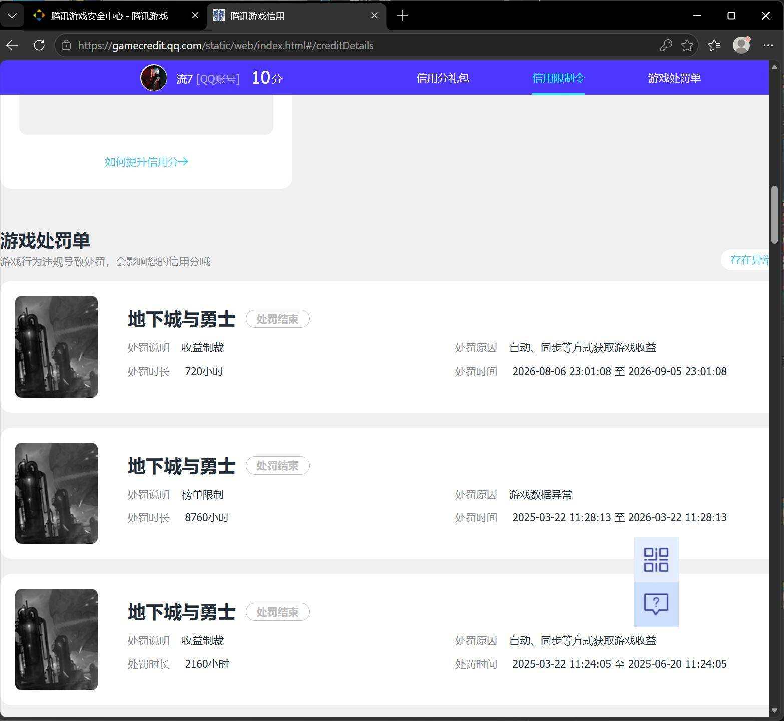Image resolution: width=784 pixels, height=721 pixels.
Task: Open the help feedback chat icon
Action: click(656, 604)
